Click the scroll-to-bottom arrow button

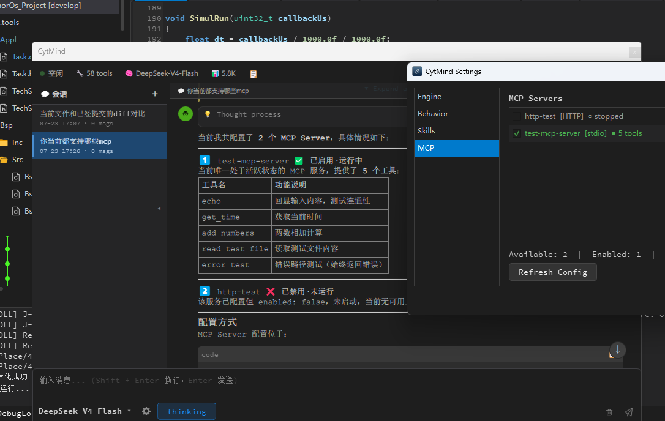click(617, 350)
